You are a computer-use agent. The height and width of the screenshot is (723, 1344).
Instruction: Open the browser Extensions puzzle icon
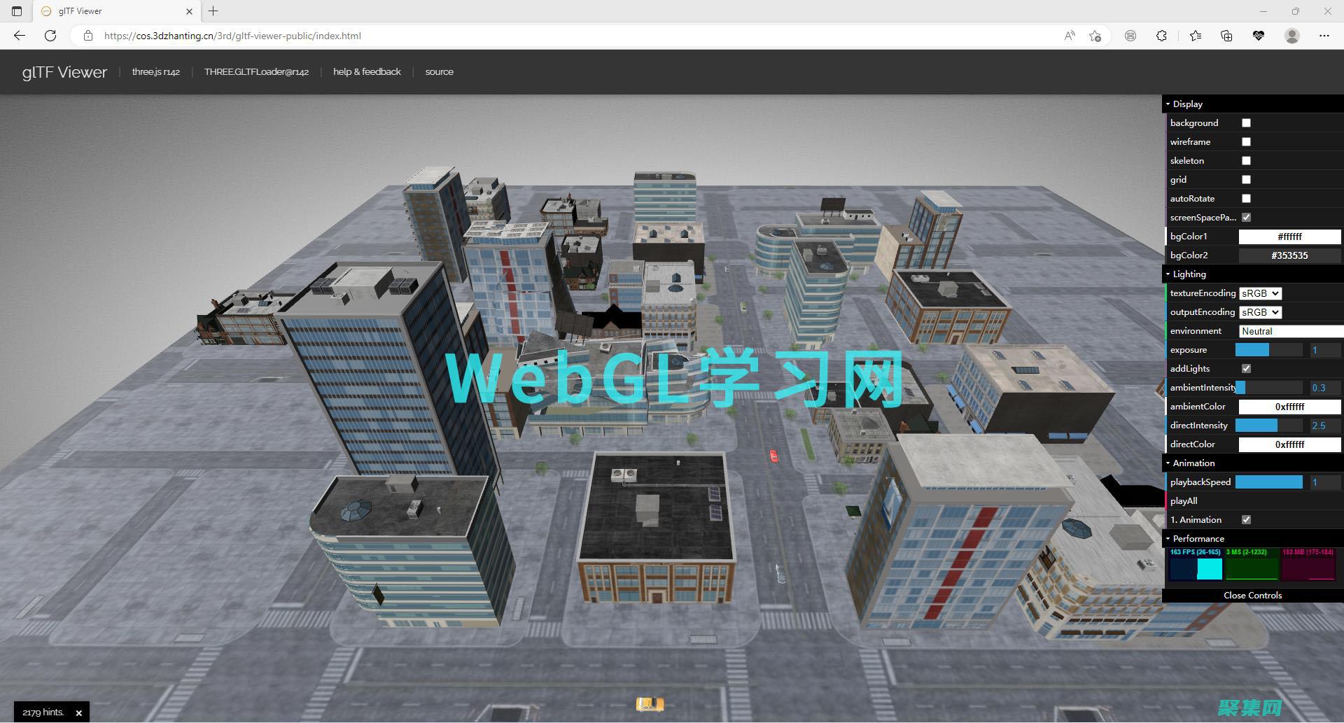click(x=1161, y=36)
